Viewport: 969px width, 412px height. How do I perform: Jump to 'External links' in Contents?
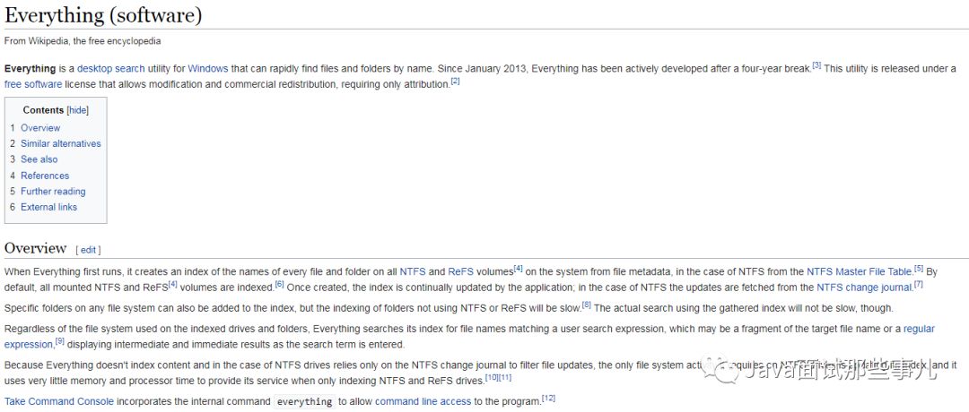pyautogui.click(x=48, y=207)
